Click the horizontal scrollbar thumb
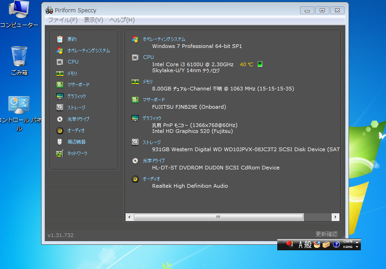Image resolution: width=386 pixels, height=269 pixels. tap(219, 217)
